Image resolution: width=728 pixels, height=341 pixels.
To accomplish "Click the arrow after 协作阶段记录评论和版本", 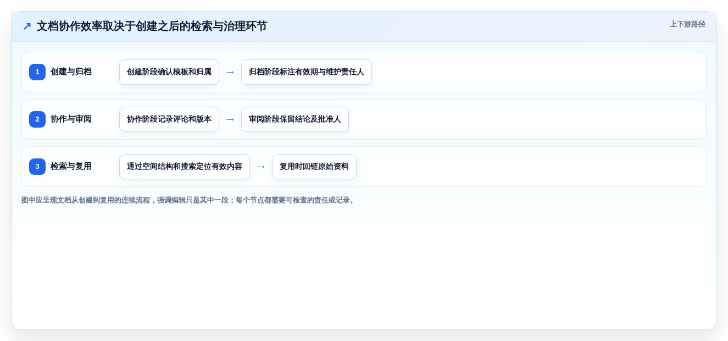I will 230,119.
